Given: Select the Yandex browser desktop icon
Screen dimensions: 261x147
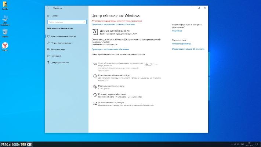Looking at the screenshot, I should [x=5, y=47].
